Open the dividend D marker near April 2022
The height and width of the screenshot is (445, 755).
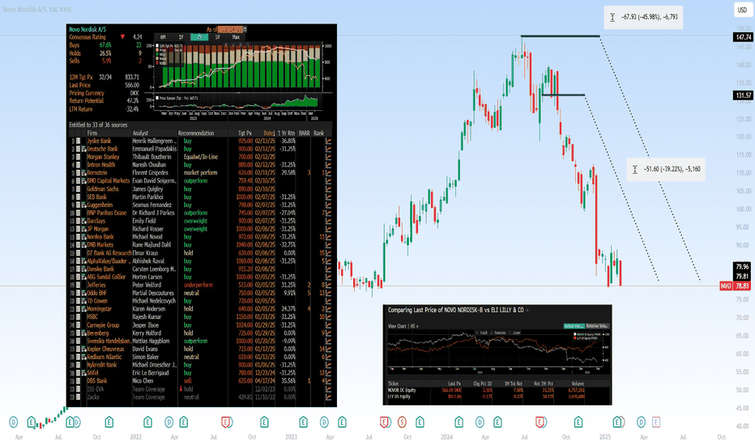[x=169, y=422]
